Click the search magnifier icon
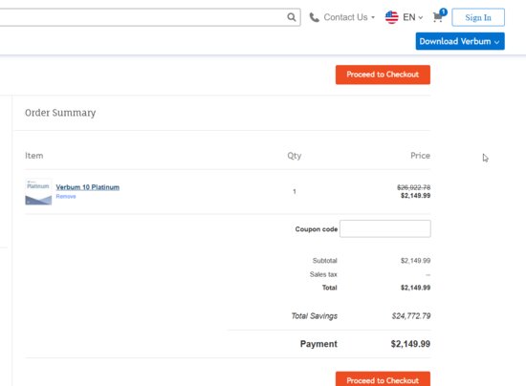The width and height of the screenshot is (526, 386). [291, 17]
